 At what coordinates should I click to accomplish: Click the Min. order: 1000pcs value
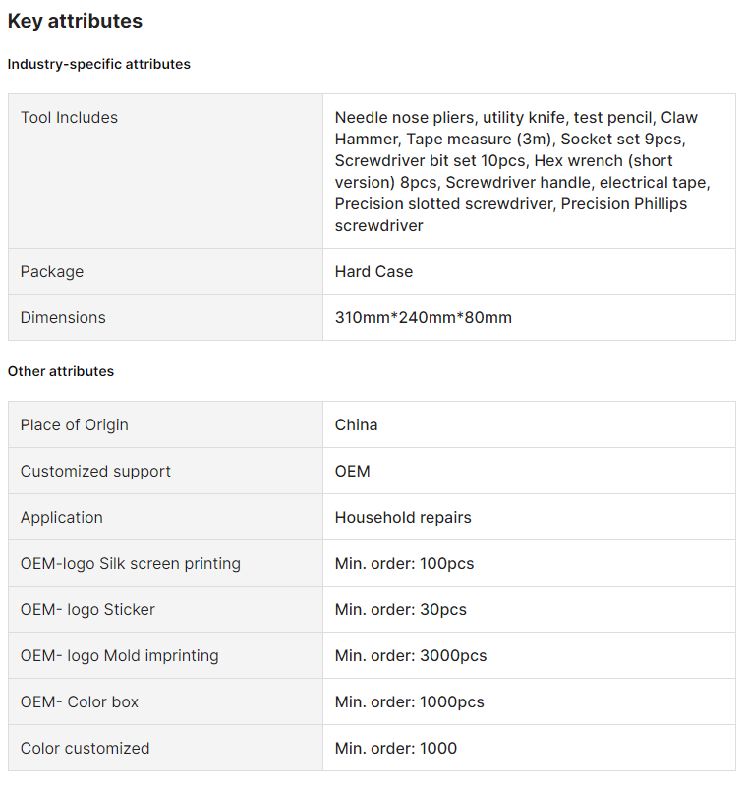coord(409,701)
